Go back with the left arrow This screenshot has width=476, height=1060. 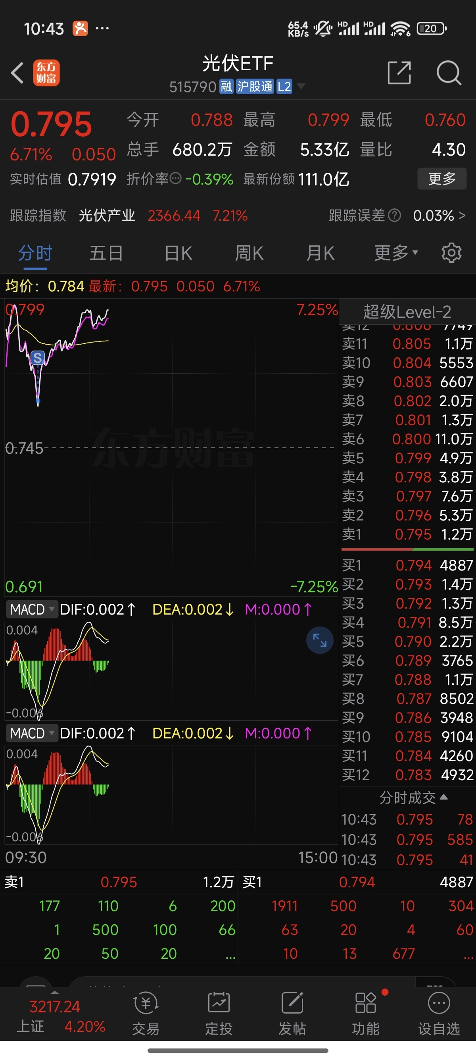click(17, 73)
